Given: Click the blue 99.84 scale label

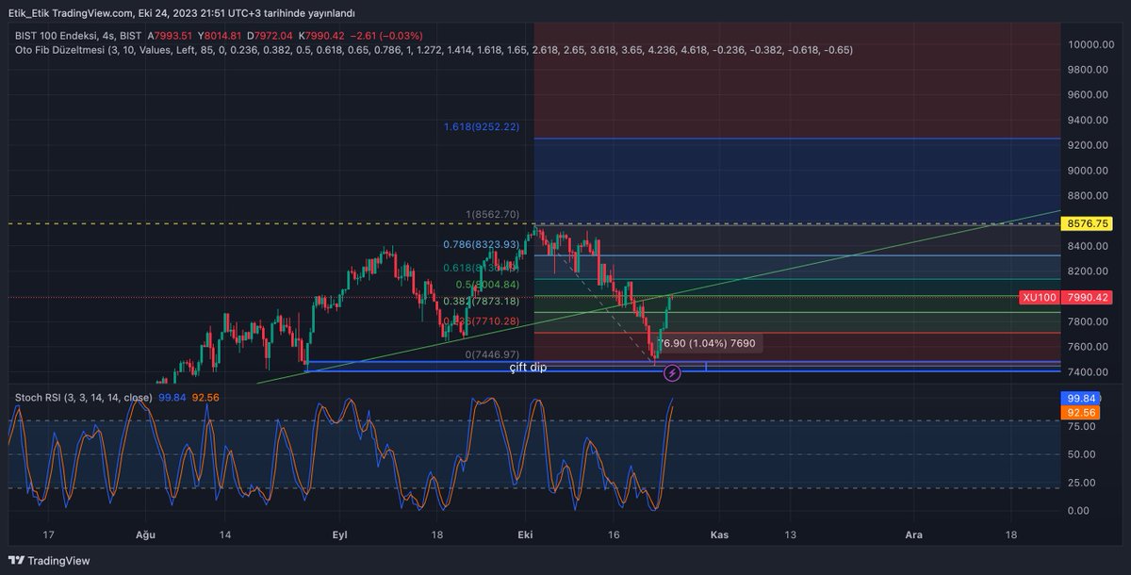Looking at the screenshot, I should click(x=1081, y=399).
